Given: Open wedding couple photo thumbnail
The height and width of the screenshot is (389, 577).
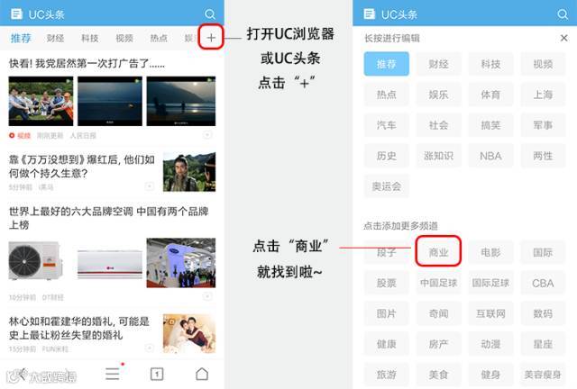Looking at the screenshot, I should [x=189, y=333].
